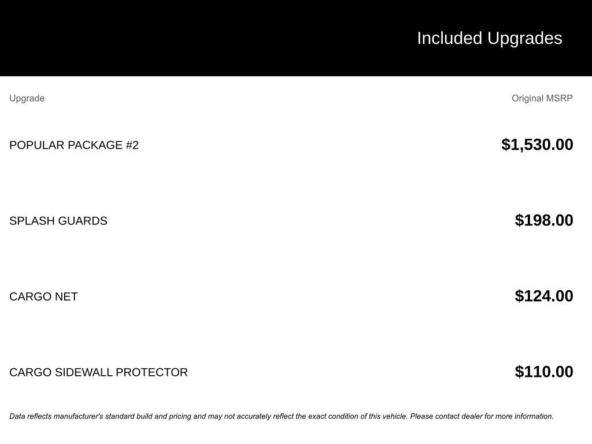Click the Cargo Net MSRP value
This screenshot has width=592, height=444.
[544, 296]
